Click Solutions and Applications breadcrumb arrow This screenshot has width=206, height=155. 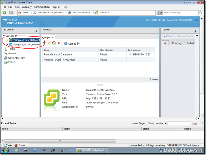click(x=66, y=12)
